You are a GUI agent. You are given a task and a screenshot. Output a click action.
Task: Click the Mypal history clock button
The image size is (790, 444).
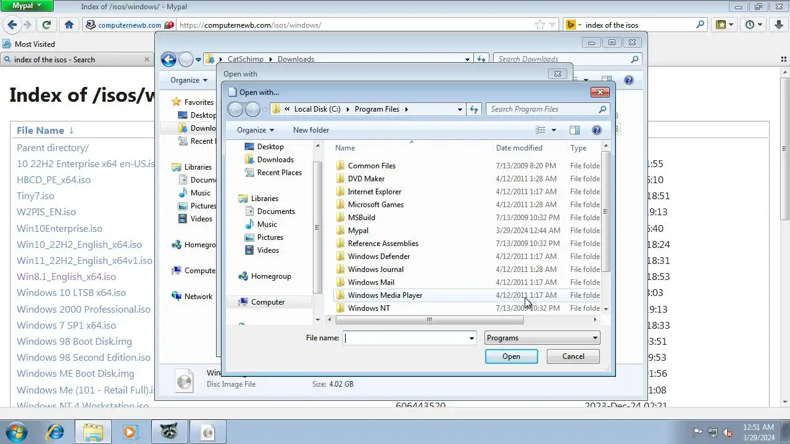(754, 25)
